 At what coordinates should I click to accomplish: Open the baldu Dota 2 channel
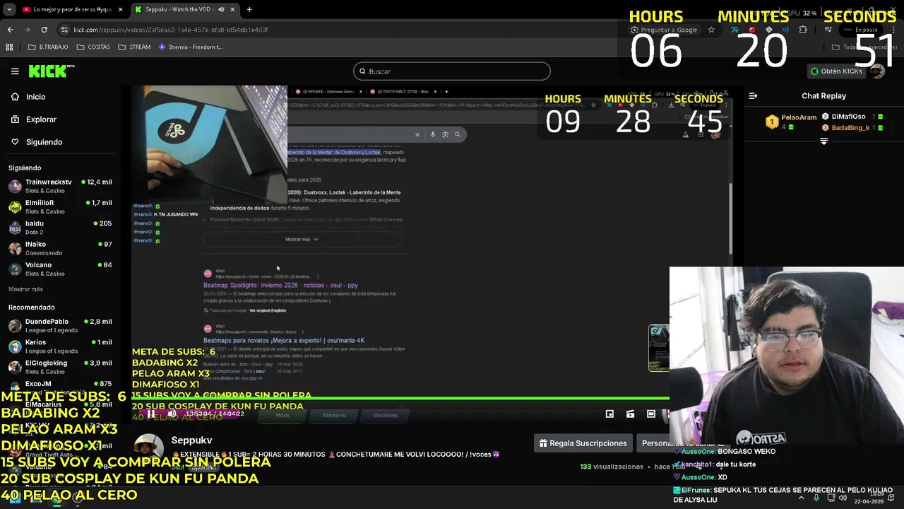pyautogui.click(x=60, y=227)
